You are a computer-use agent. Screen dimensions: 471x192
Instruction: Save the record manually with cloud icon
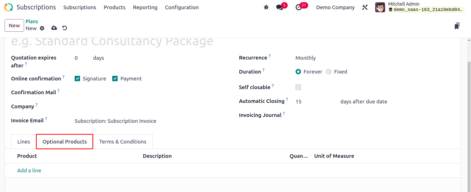(54, 28)
